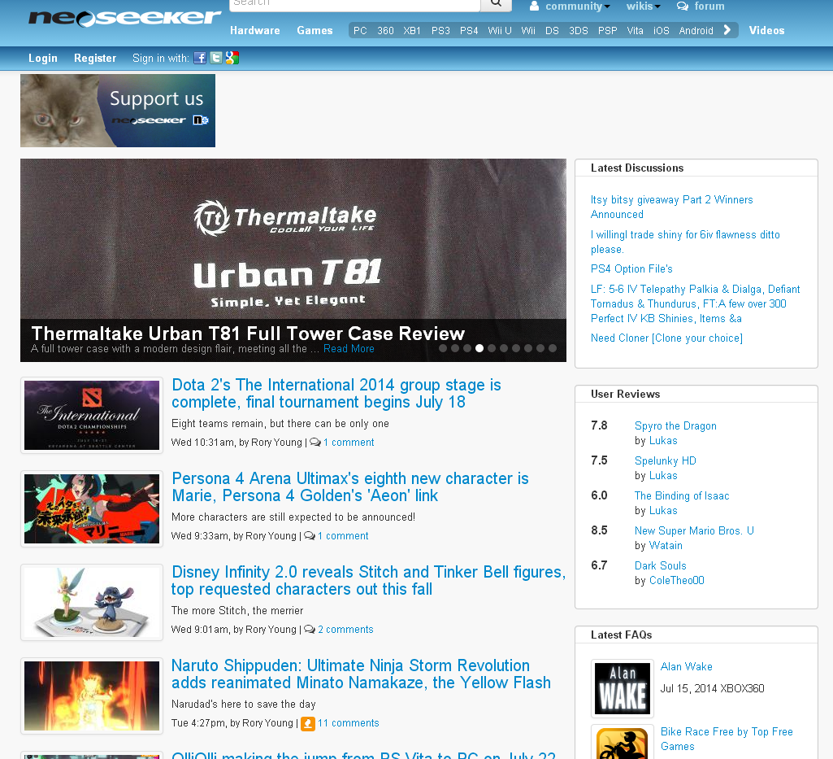Jump to the last carousel dot
This screenshot has height=759, width=833.
coord(553,348)
